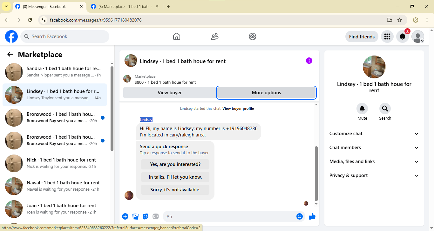Click the message with Lindsey's phone number
The width and height of the screenshot is (434, 231).
point(199,132)
